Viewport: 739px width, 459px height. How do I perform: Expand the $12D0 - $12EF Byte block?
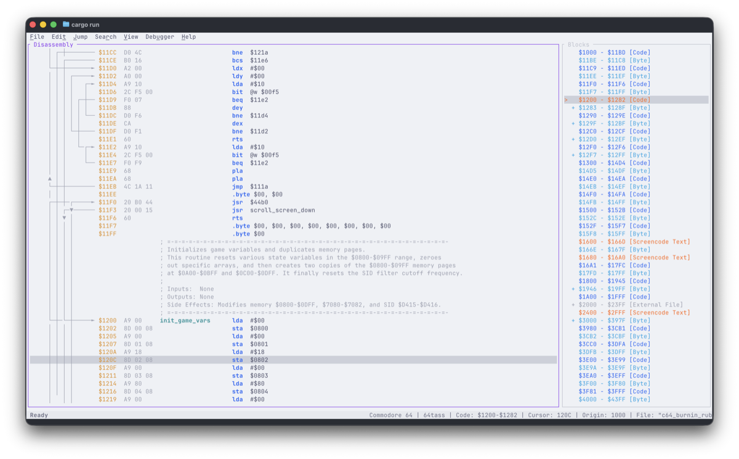[573, 139]
